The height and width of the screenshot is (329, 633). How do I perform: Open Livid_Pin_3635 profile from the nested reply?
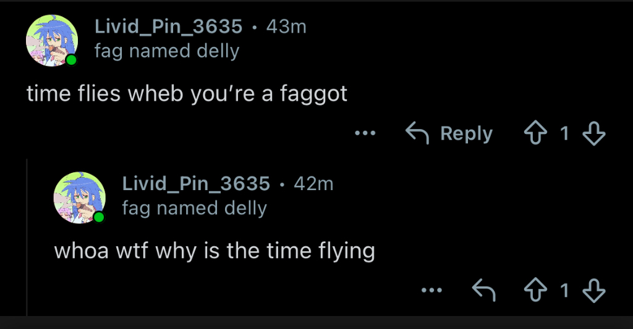click(196, 183)
